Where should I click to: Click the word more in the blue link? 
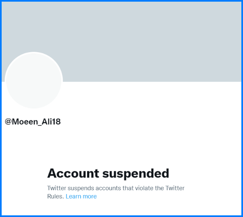pos(90,196)
